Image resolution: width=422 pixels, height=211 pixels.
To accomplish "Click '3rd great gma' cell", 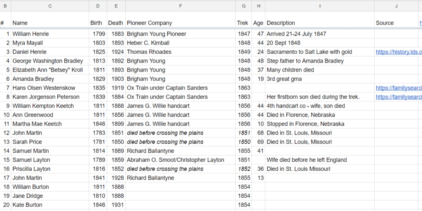I will (320, 79).
